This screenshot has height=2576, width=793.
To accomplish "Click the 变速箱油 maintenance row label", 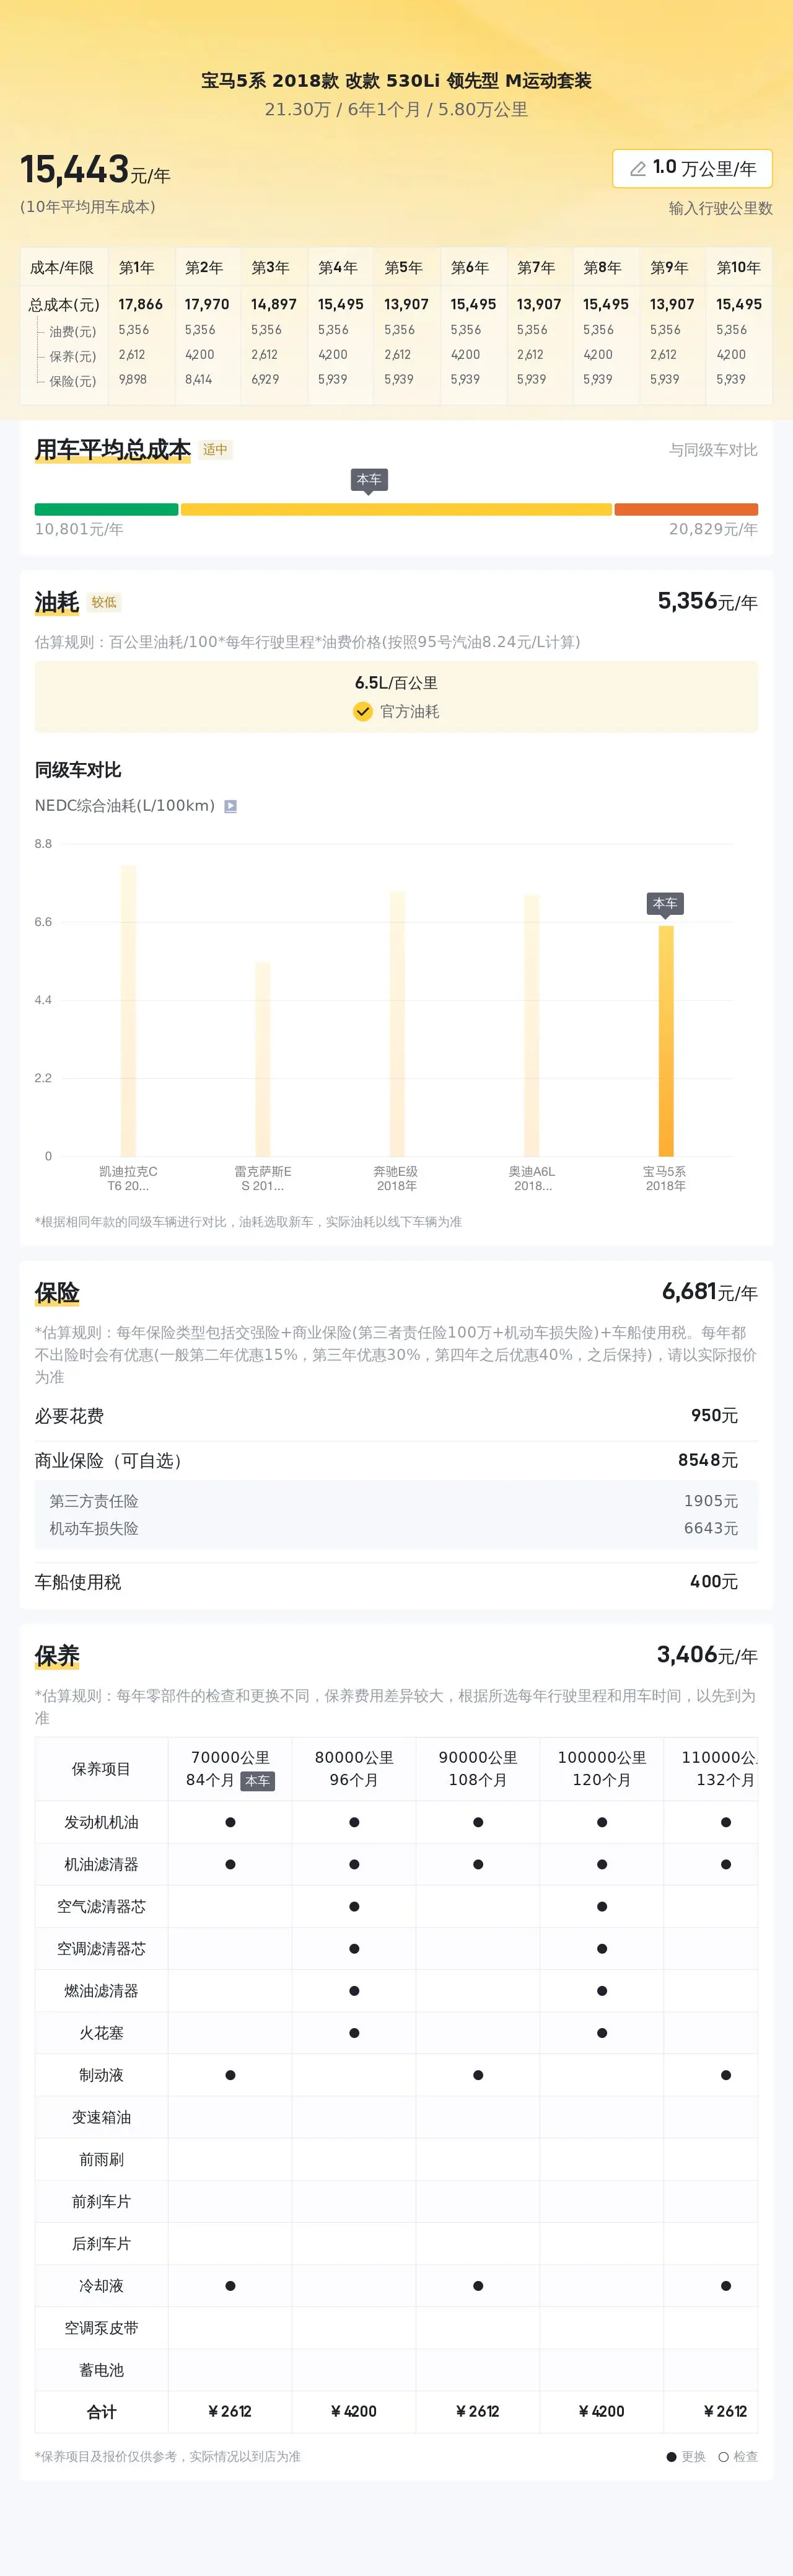I will 101,2117.
